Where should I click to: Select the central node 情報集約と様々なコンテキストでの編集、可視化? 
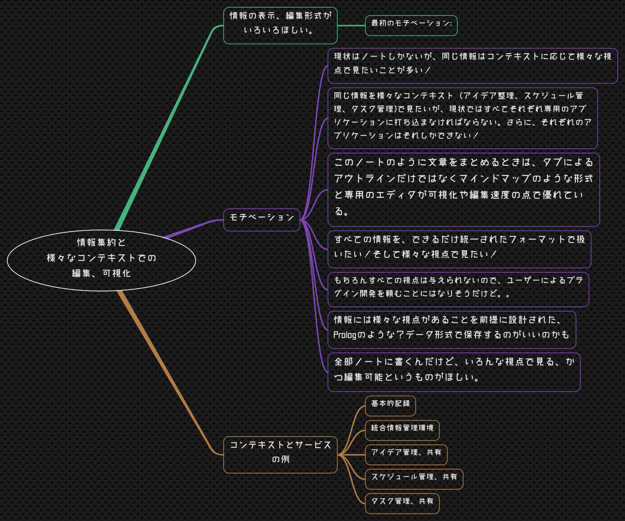101,260
